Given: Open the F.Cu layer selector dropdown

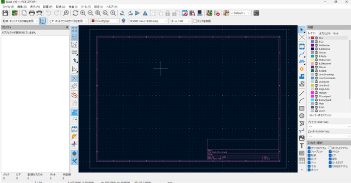Looking at the screenshot, I should tap(105, 21).
